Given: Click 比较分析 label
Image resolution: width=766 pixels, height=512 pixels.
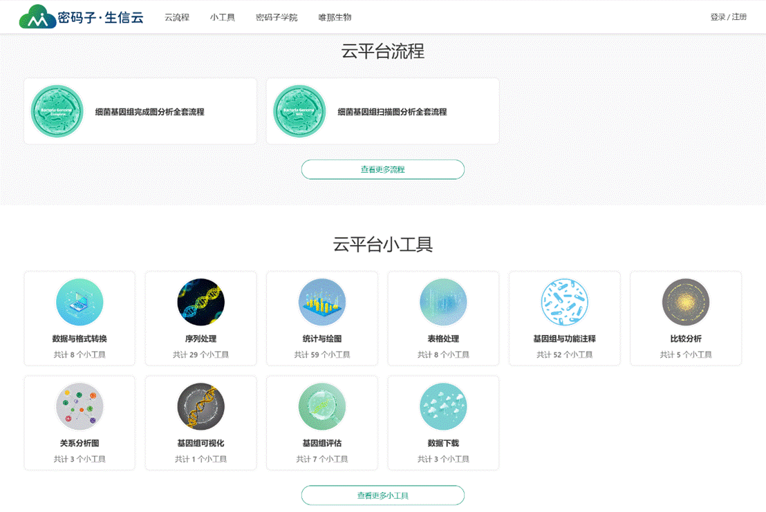Looking at the screenshot, I should (x=686, y=339).
